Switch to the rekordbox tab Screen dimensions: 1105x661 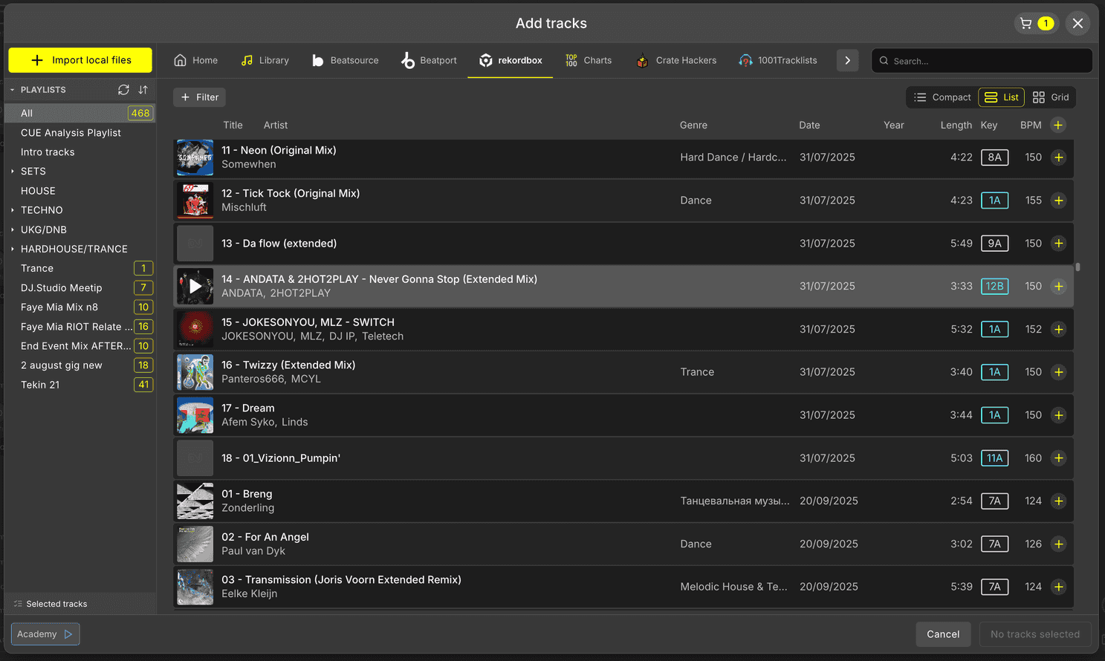[510, 60]
